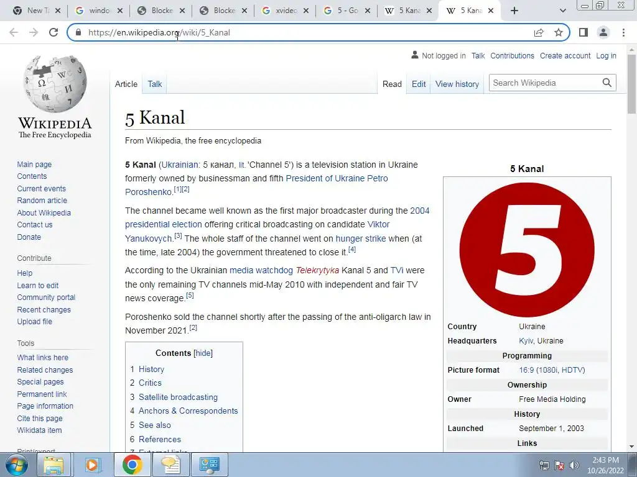This screenshot has height=477, width=637.
Task: Jump to Anchors & Correspondents section
Action: click(x=188, y=411)
